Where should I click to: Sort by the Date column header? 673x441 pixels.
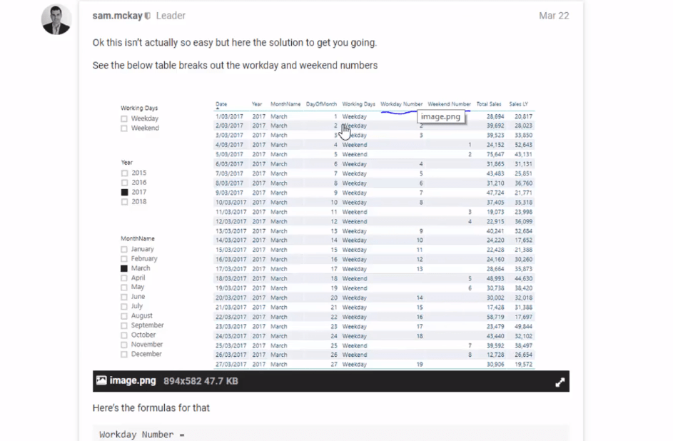pos(221,104)
